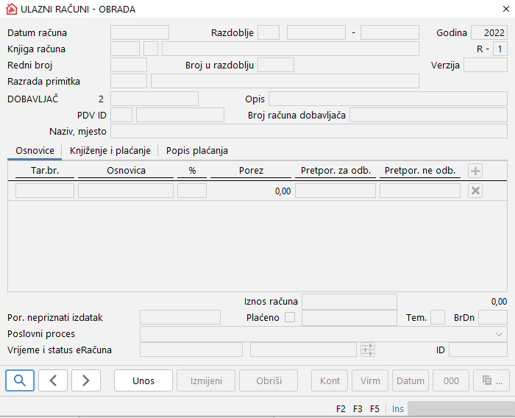This screenshot has height=418, width=515.
Task: Toggle the Plaćeno checkbox
Action: (290, 317)
